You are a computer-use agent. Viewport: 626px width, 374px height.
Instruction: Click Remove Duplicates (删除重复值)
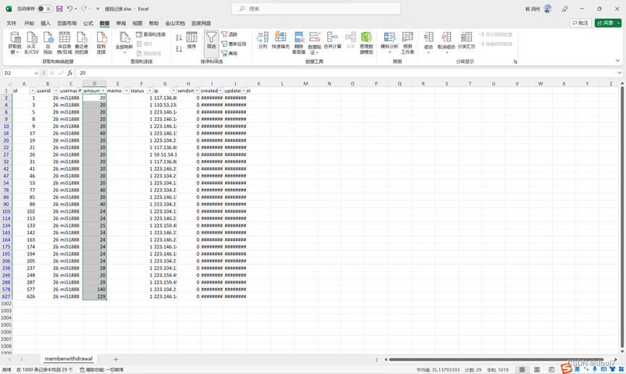[x=299, y=43]
